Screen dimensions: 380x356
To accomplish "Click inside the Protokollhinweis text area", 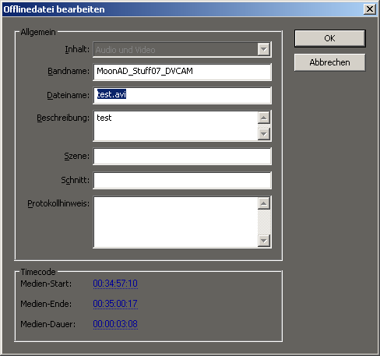I will click(176, 222).
